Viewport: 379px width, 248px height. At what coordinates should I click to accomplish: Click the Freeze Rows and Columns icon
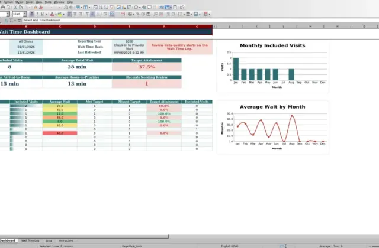[x=167, y=8]
